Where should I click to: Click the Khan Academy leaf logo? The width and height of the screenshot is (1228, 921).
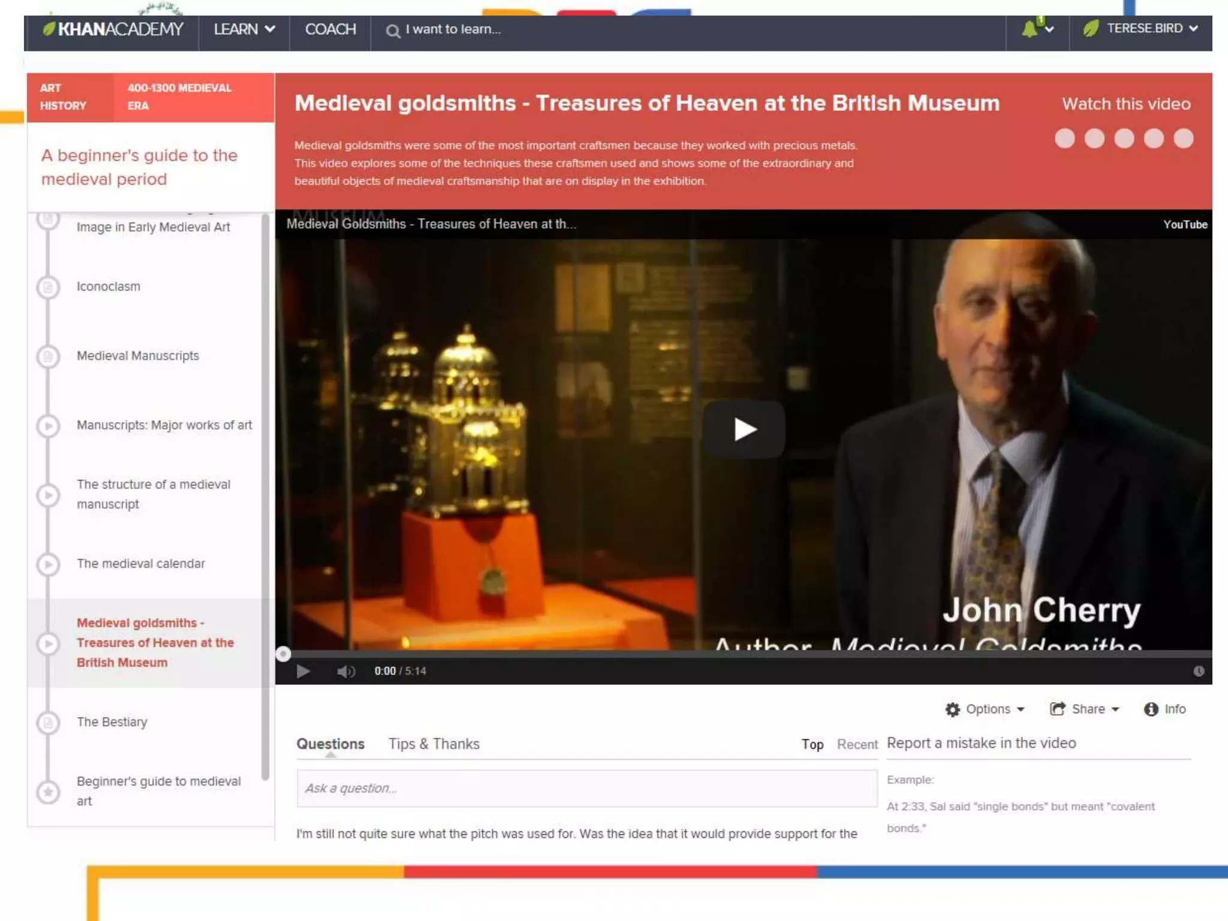pyautogui.click(x=49, y=29)
